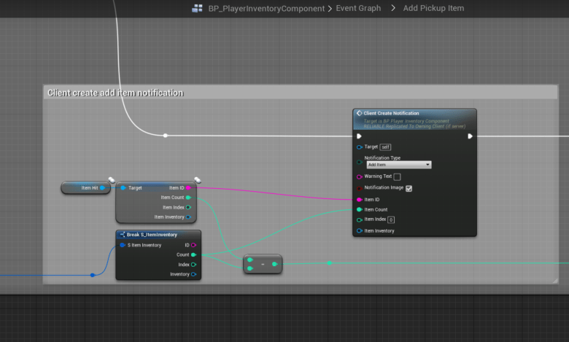
Task: Click the Item ID input pin on Client Create Notification
Action: 359,199
